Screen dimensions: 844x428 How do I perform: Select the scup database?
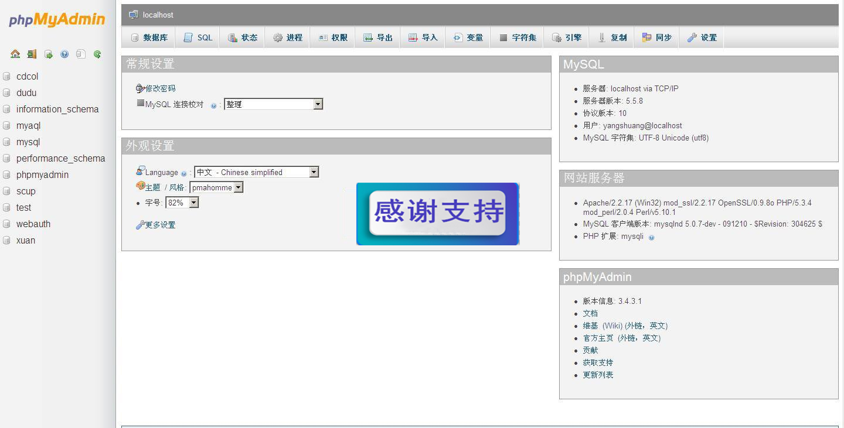pos(26,191)
